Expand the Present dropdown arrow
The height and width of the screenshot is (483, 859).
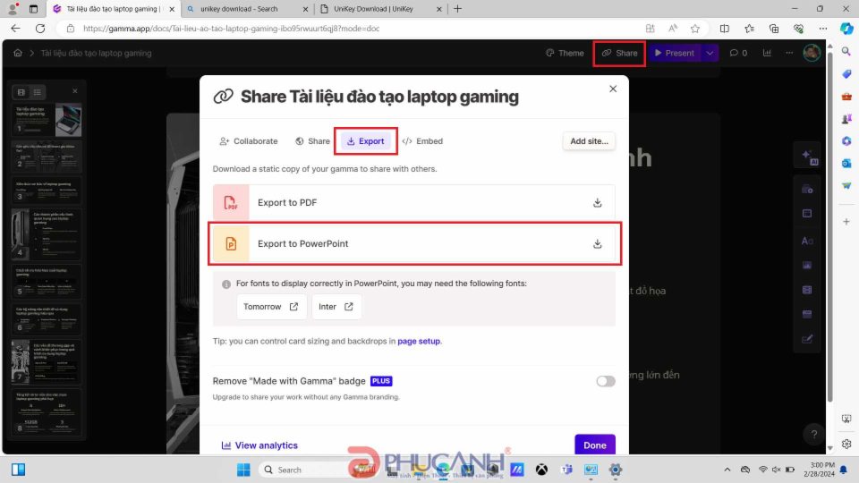(x=710, y=53)
